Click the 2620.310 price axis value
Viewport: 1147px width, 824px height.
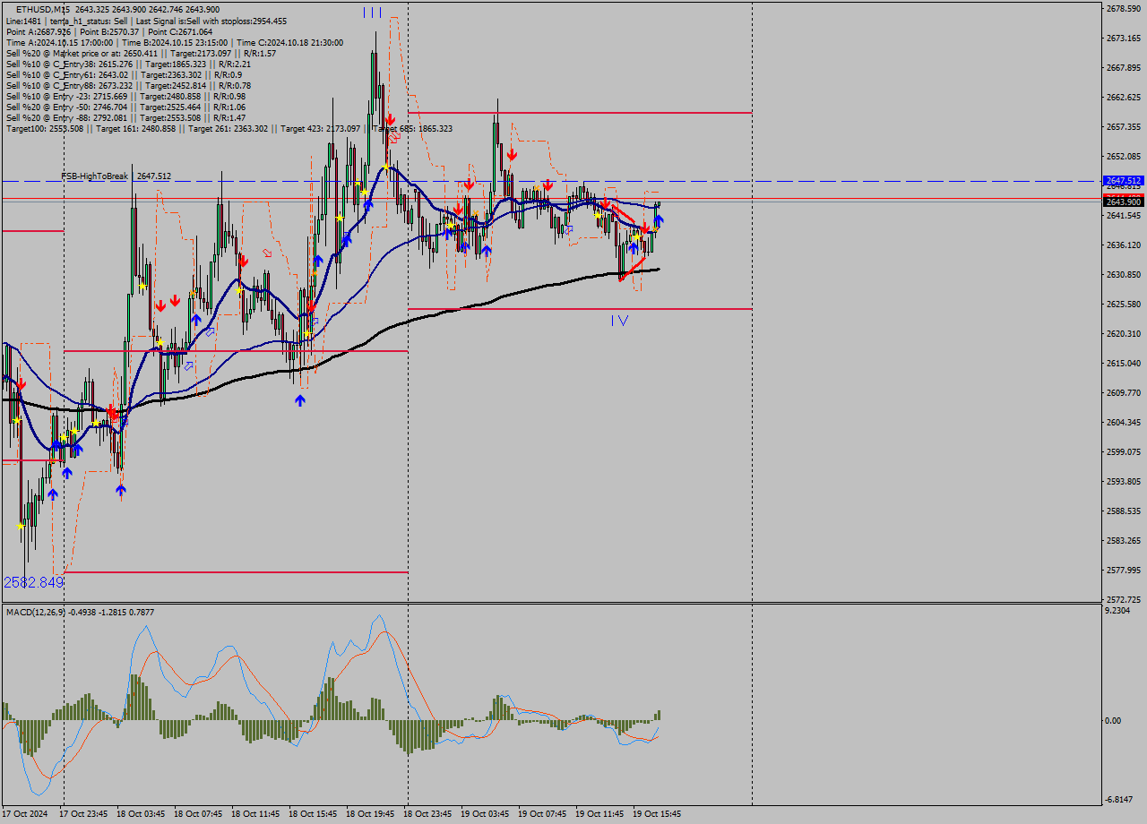tap(1124, 334)
